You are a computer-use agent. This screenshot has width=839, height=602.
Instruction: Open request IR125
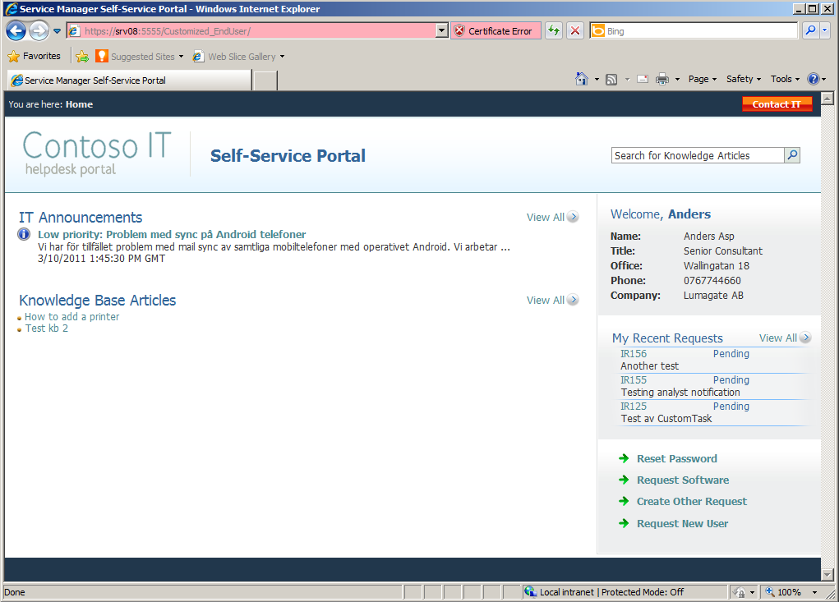(x=634, y=407)
